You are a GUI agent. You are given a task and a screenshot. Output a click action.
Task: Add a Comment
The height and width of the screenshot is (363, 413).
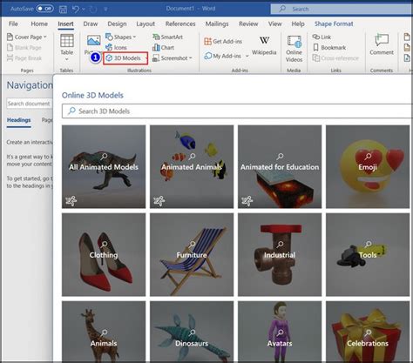(382, 44)
